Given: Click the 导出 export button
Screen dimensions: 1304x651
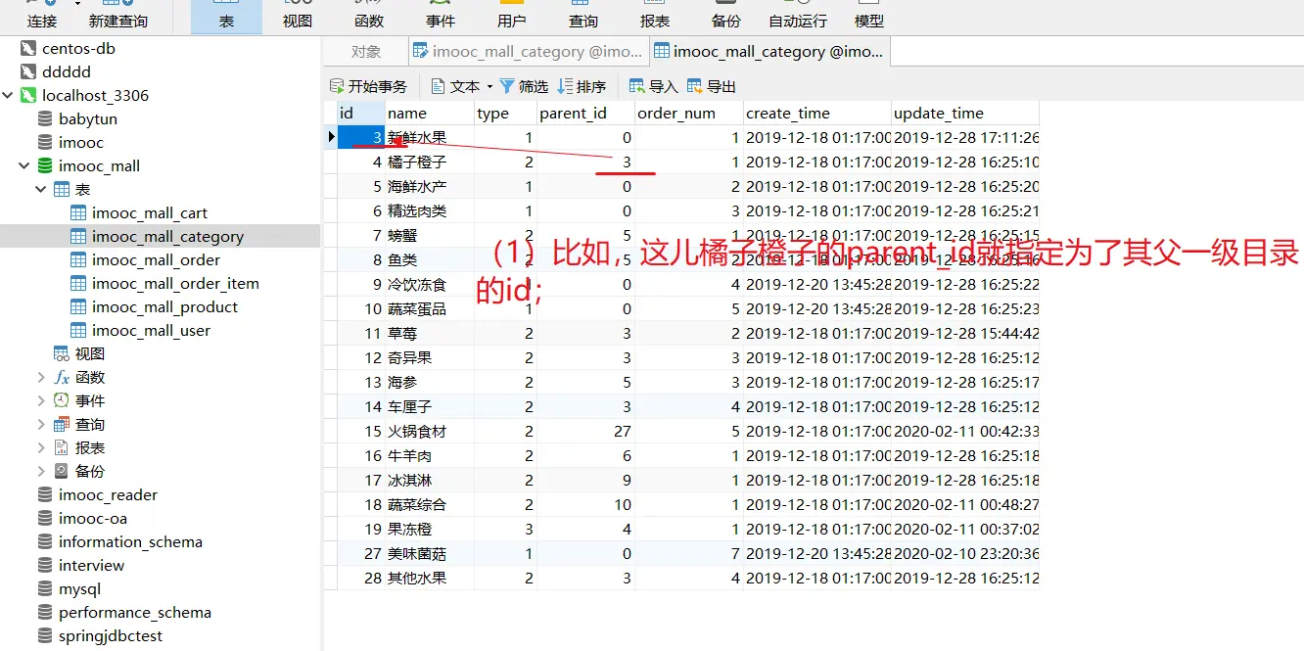Looking at the screenshot, I should click(712, 86).
